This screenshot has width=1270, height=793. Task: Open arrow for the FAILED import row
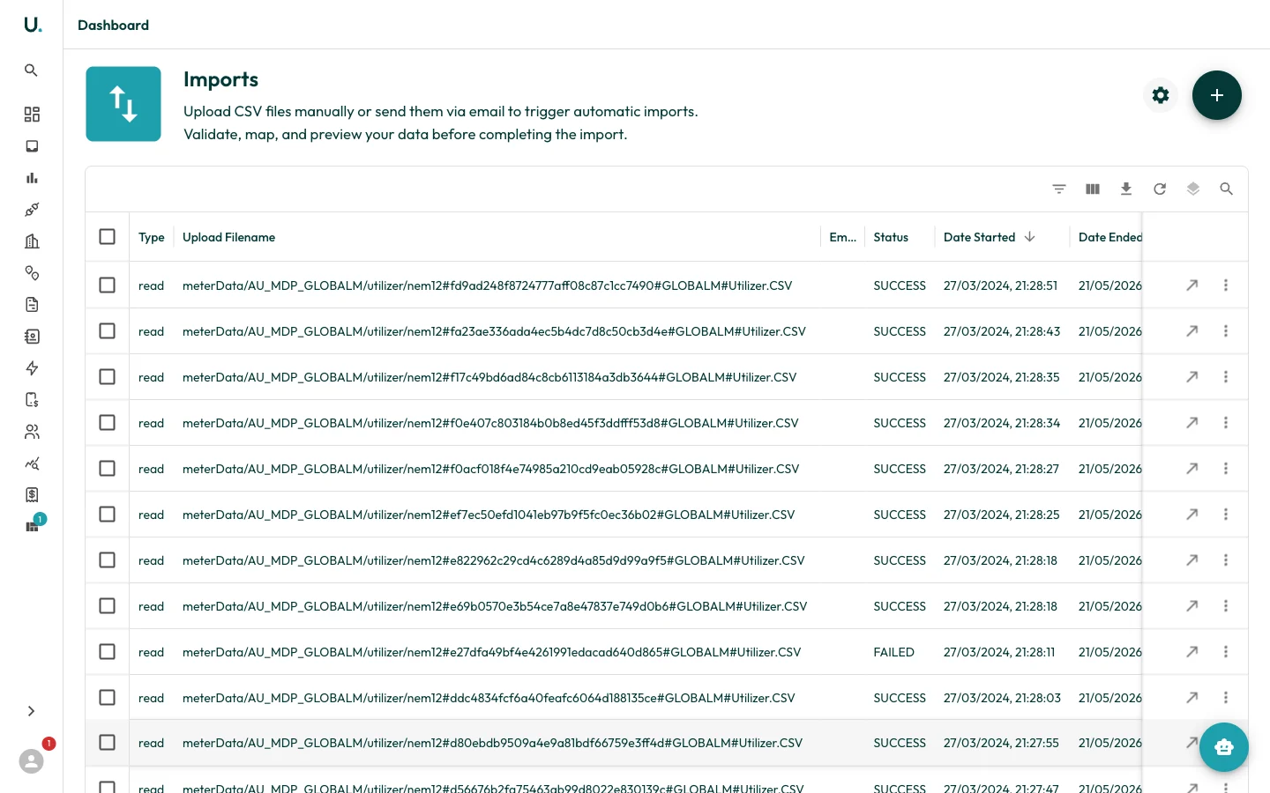(1192, 652)
